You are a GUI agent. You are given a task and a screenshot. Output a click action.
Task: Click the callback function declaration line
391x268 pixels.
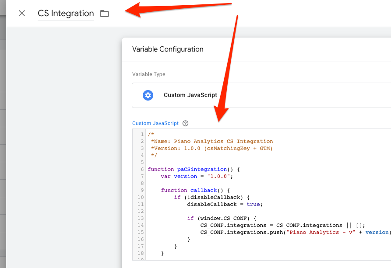coord(195,190)
